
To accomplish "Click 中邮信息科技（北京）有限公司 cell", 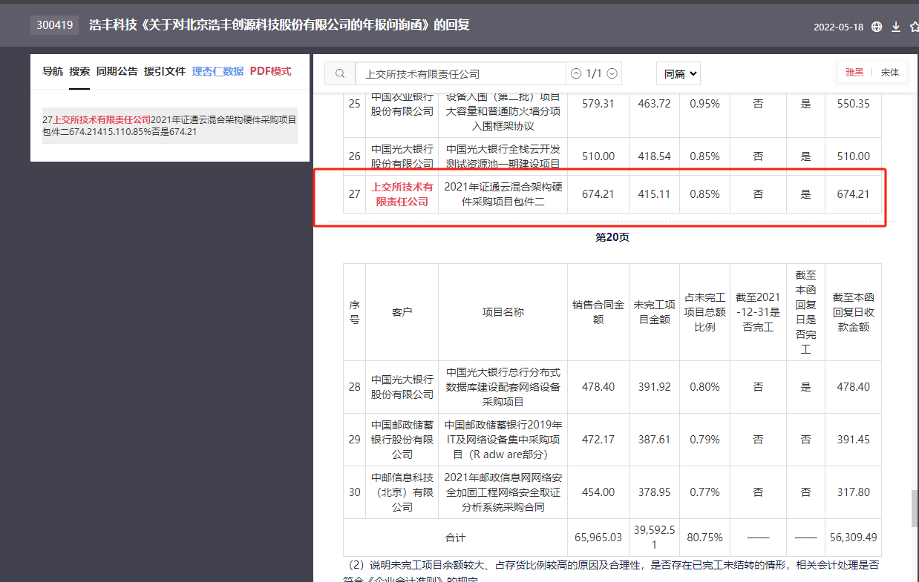I will click(x=402, y=492).
